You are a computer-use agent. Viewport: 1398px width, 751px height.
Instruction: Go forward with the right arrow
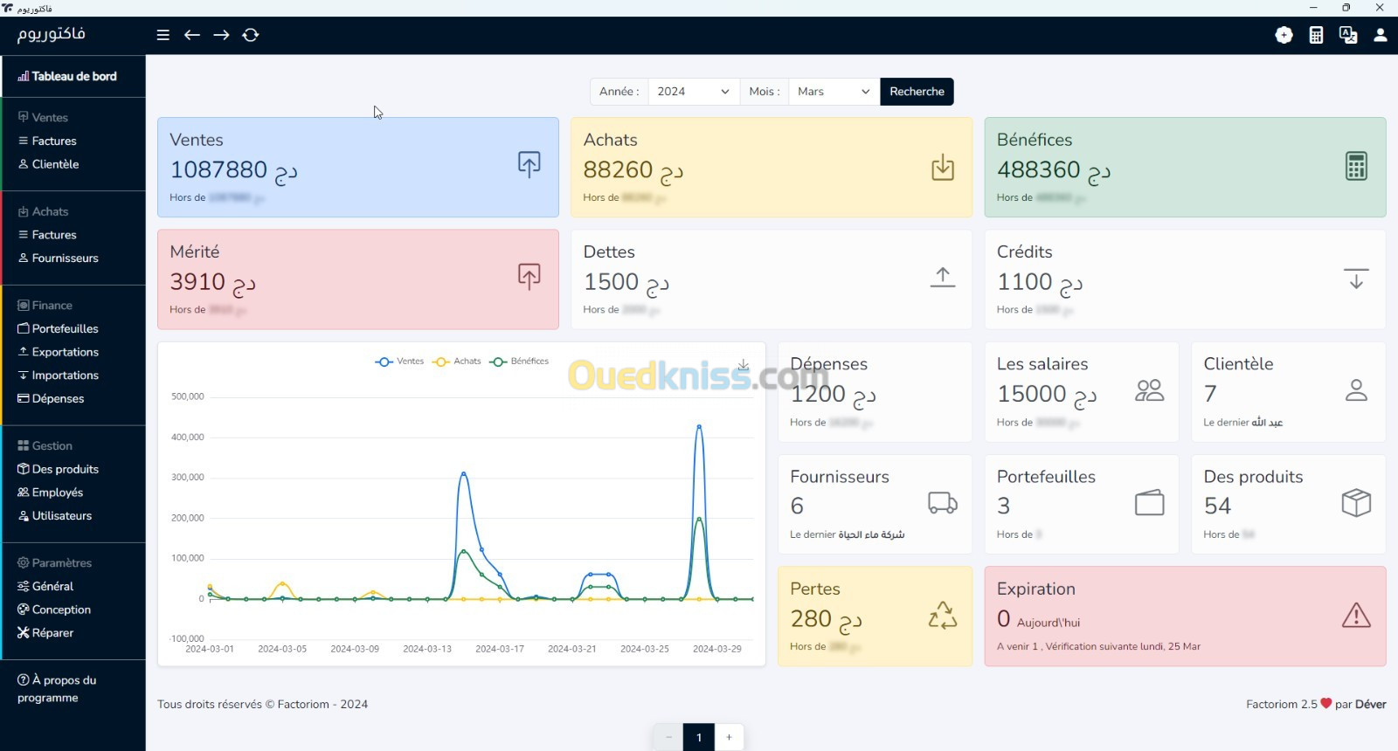(221, 35)
